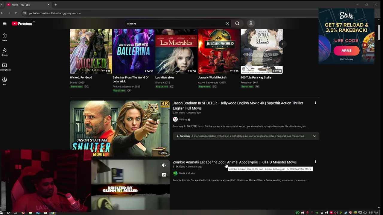383x215 pixels.
Task: Click the Les Misérables title text
Action: coord(165,77)
